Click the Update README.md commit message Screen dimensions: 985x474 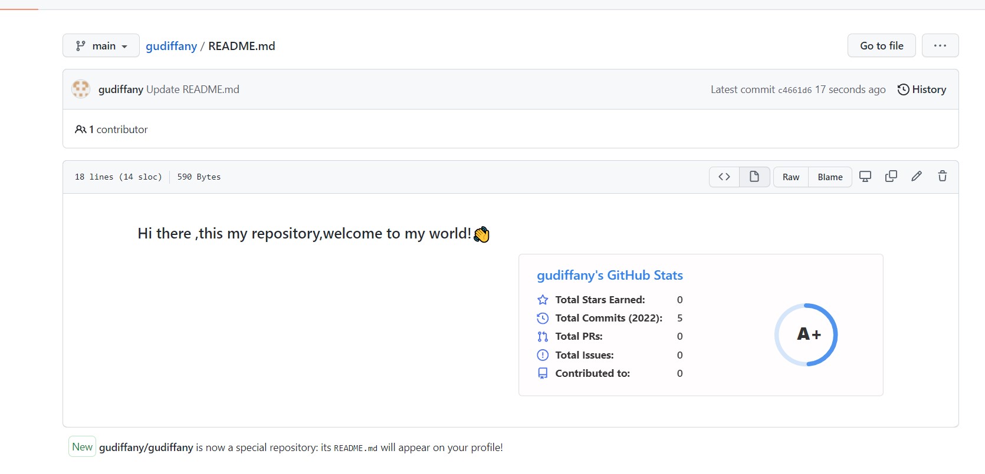193,90
